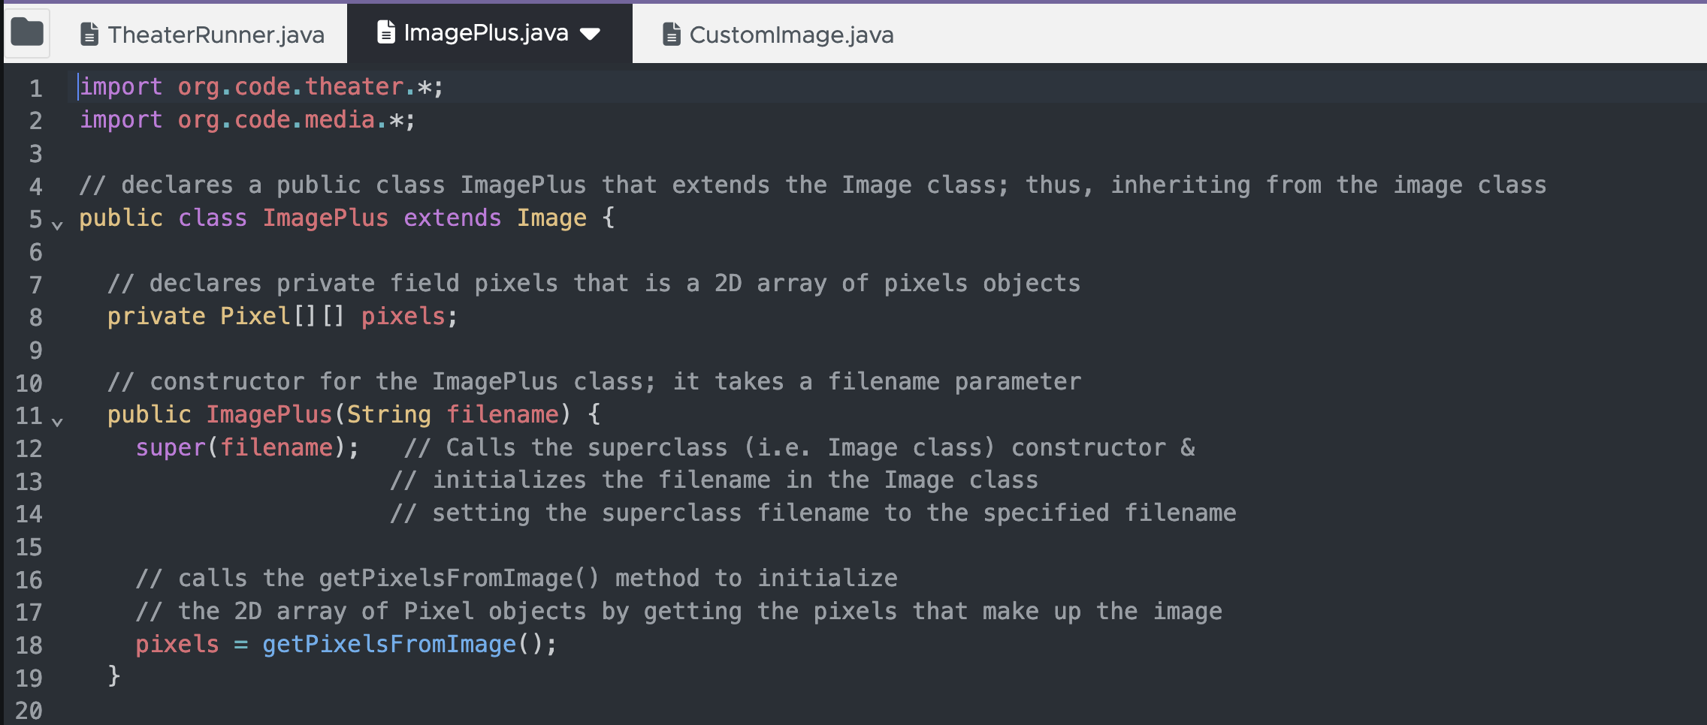Collapse the constructor fold arrow at line 11
This screenshot has width=1707, height=725.
click(57, 422)
